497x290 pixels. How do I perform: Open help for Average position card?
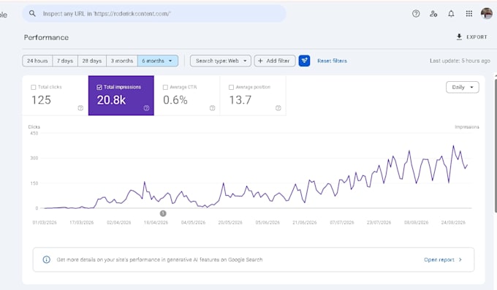click(x=278, y=108)
